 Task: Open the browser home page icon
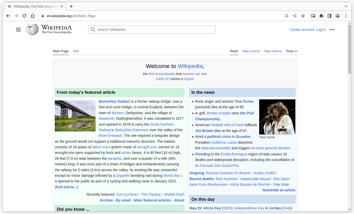[33, 16]
